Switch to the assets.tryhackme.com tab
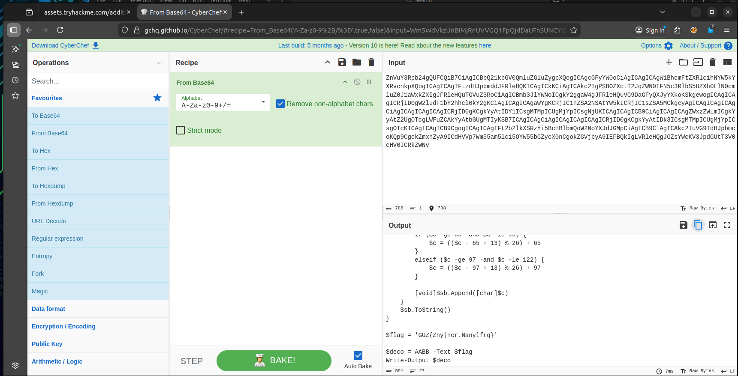 pyautogui.click(x=84, y=12)
